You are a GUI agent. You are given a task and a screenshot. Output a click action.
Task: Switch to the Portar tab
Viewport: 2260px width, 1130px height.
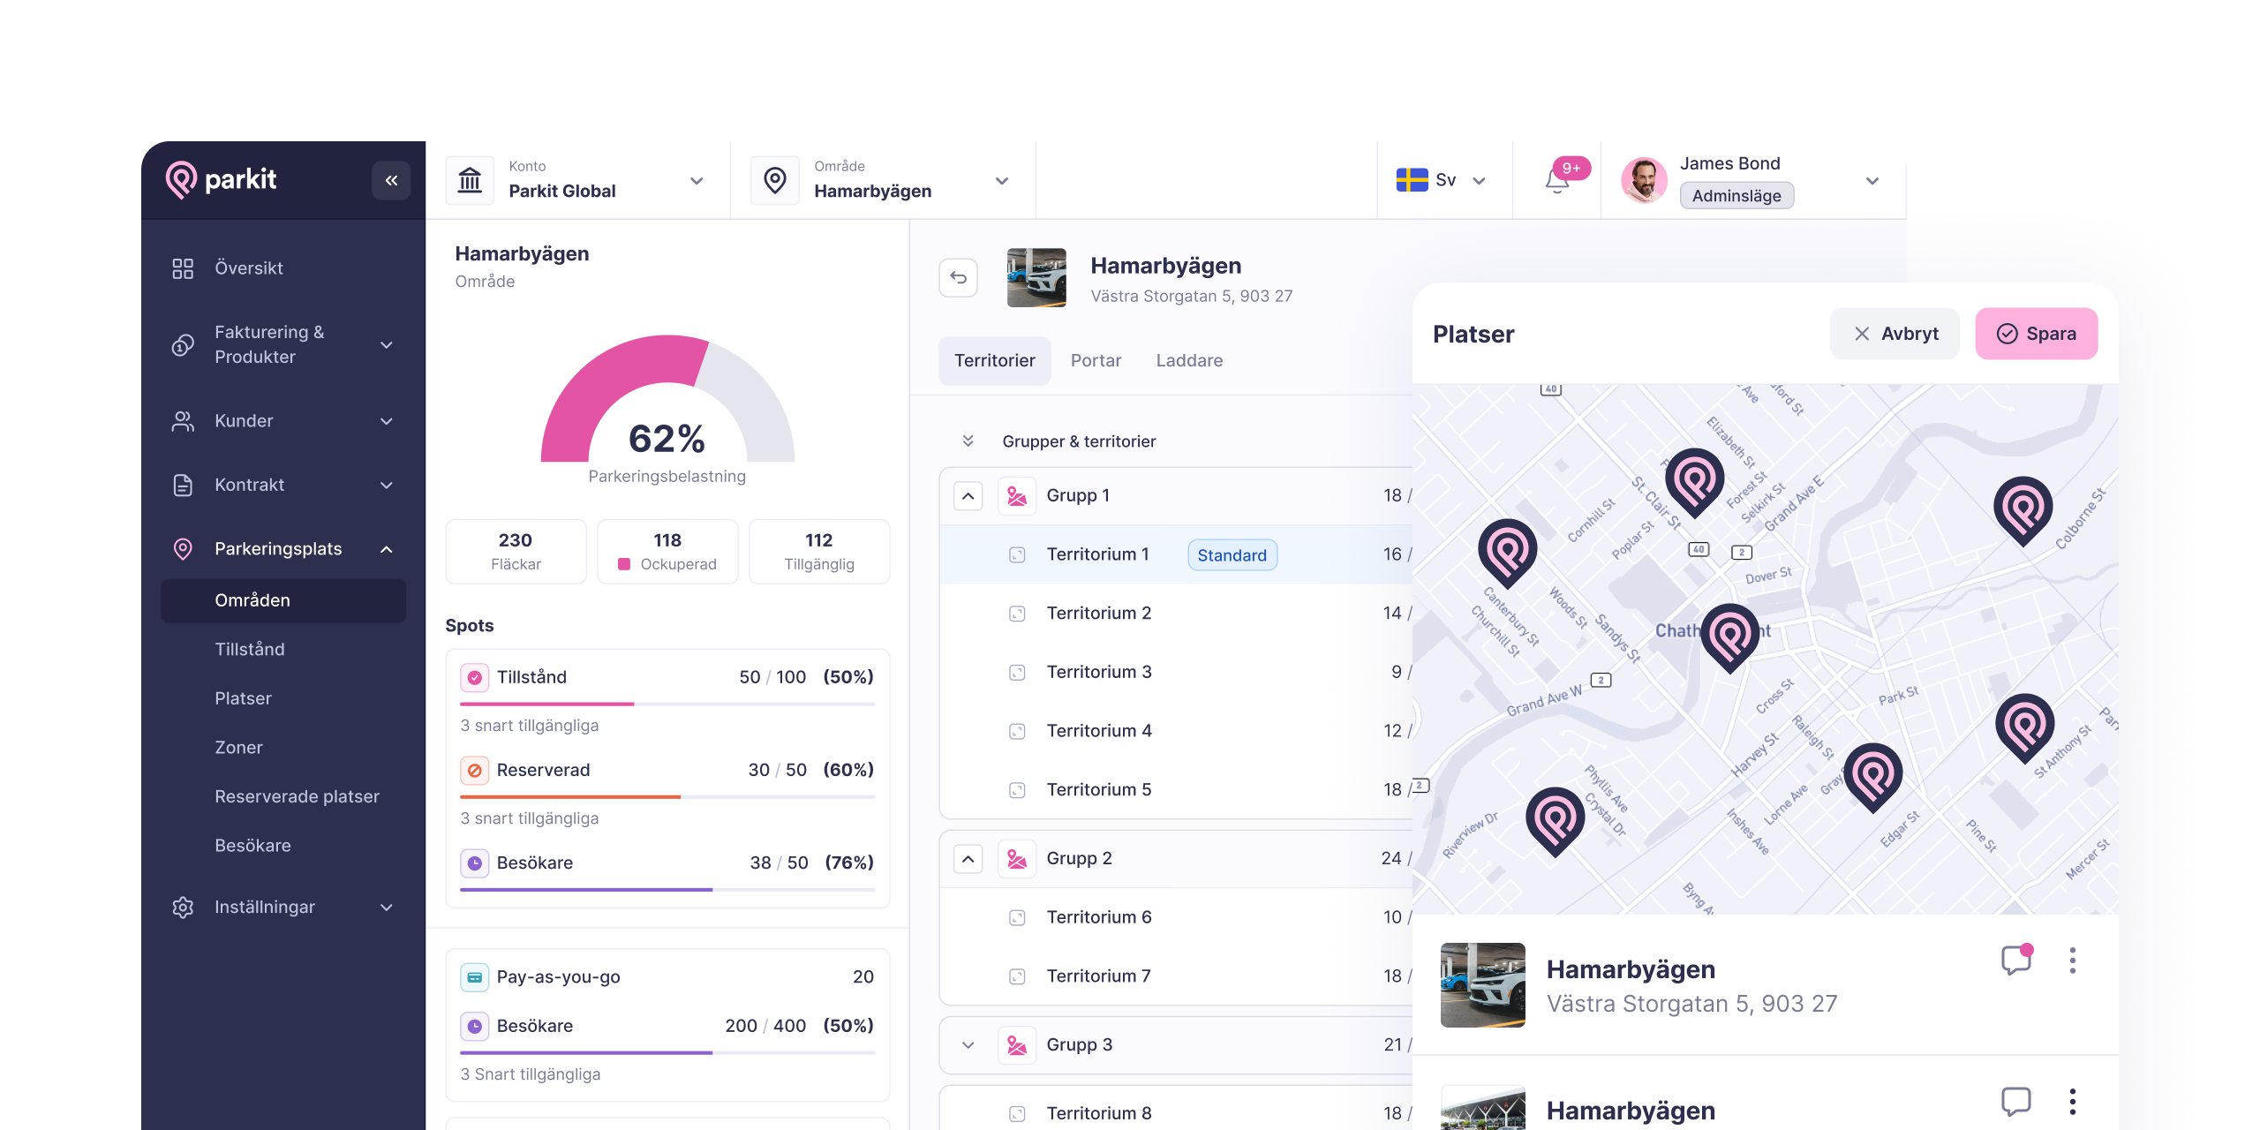click(x=1096, y=361)
